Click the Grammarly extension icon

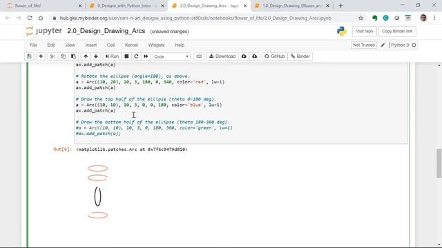pos(385,18)
